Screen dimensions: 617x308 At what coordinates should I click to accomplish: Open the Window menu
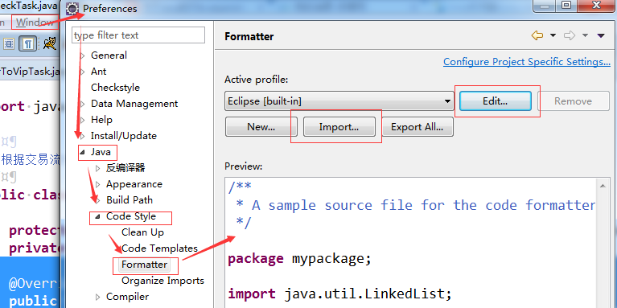tap(35, 23)
